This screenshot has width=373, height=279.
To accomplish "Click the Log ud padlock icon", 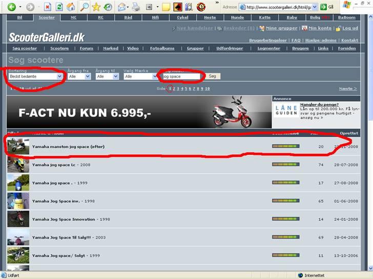I will point(338,28).
